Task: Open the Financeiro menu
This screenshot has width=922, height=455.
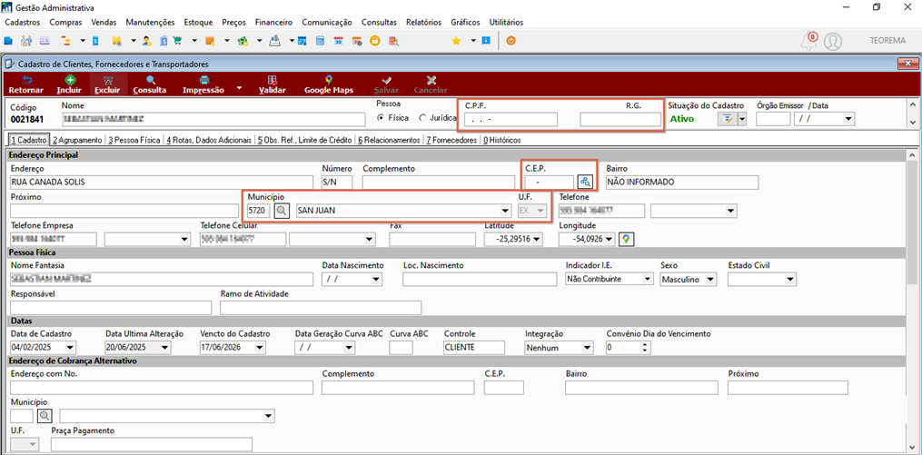Action: click(273, 23)
